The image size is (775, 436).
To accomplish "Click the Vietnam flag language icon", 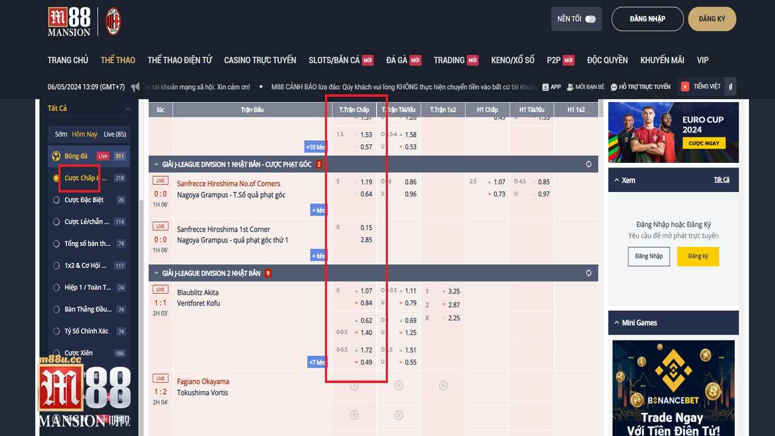I will coord(685,86).
